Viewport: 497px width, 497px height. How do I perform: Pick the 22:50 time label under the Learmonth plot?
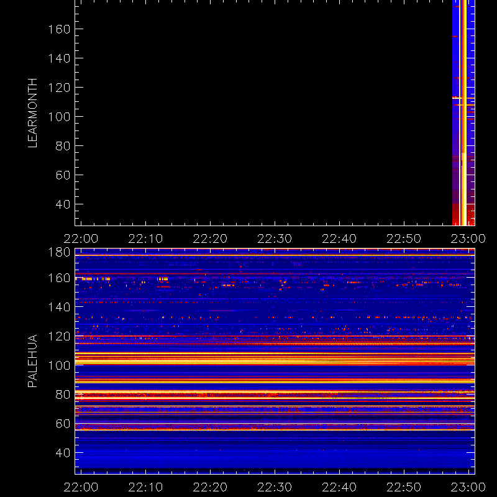[x=404, y=239]
